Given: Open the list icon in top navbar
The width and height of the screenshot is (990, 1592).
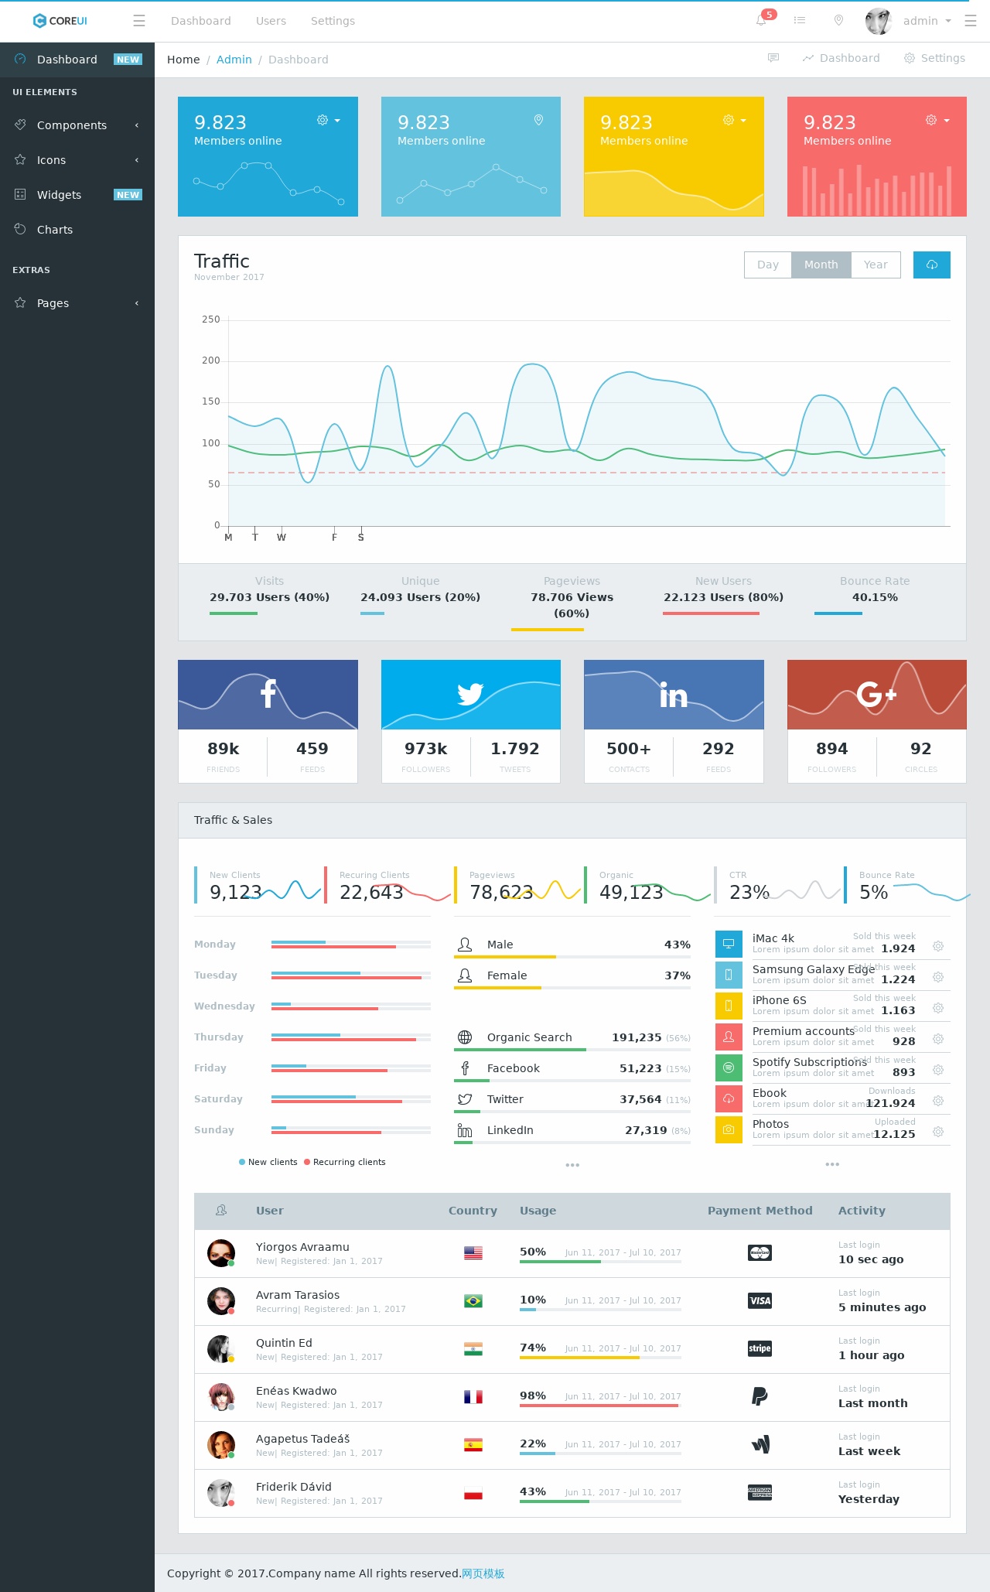Looking at the screenshot, I should (x=800, y=21).
